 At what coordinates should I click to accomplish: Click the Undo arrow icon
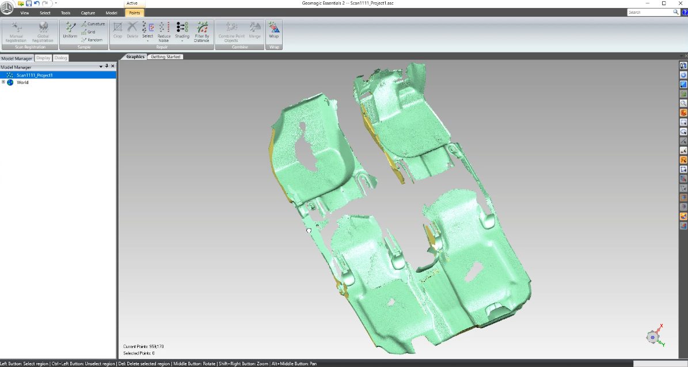(37, 3)
